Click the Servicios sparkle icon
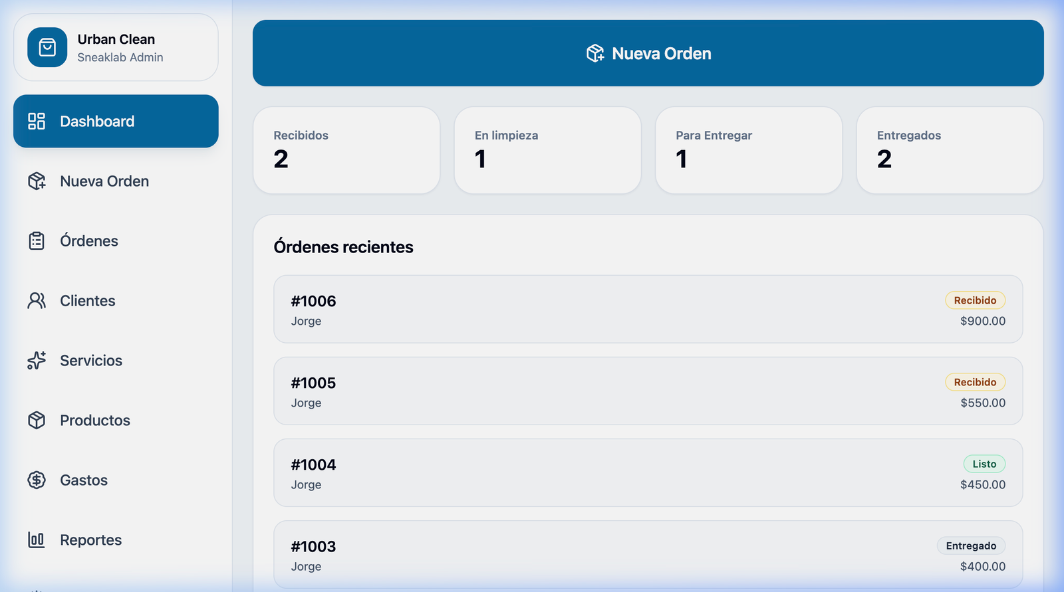The height and width of the screenshot is (592, 1064). pyautogui.click(x=37, y=360)
